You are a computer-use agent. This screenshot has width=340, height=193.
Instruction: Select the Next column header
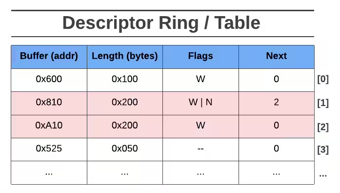point(277,57)
